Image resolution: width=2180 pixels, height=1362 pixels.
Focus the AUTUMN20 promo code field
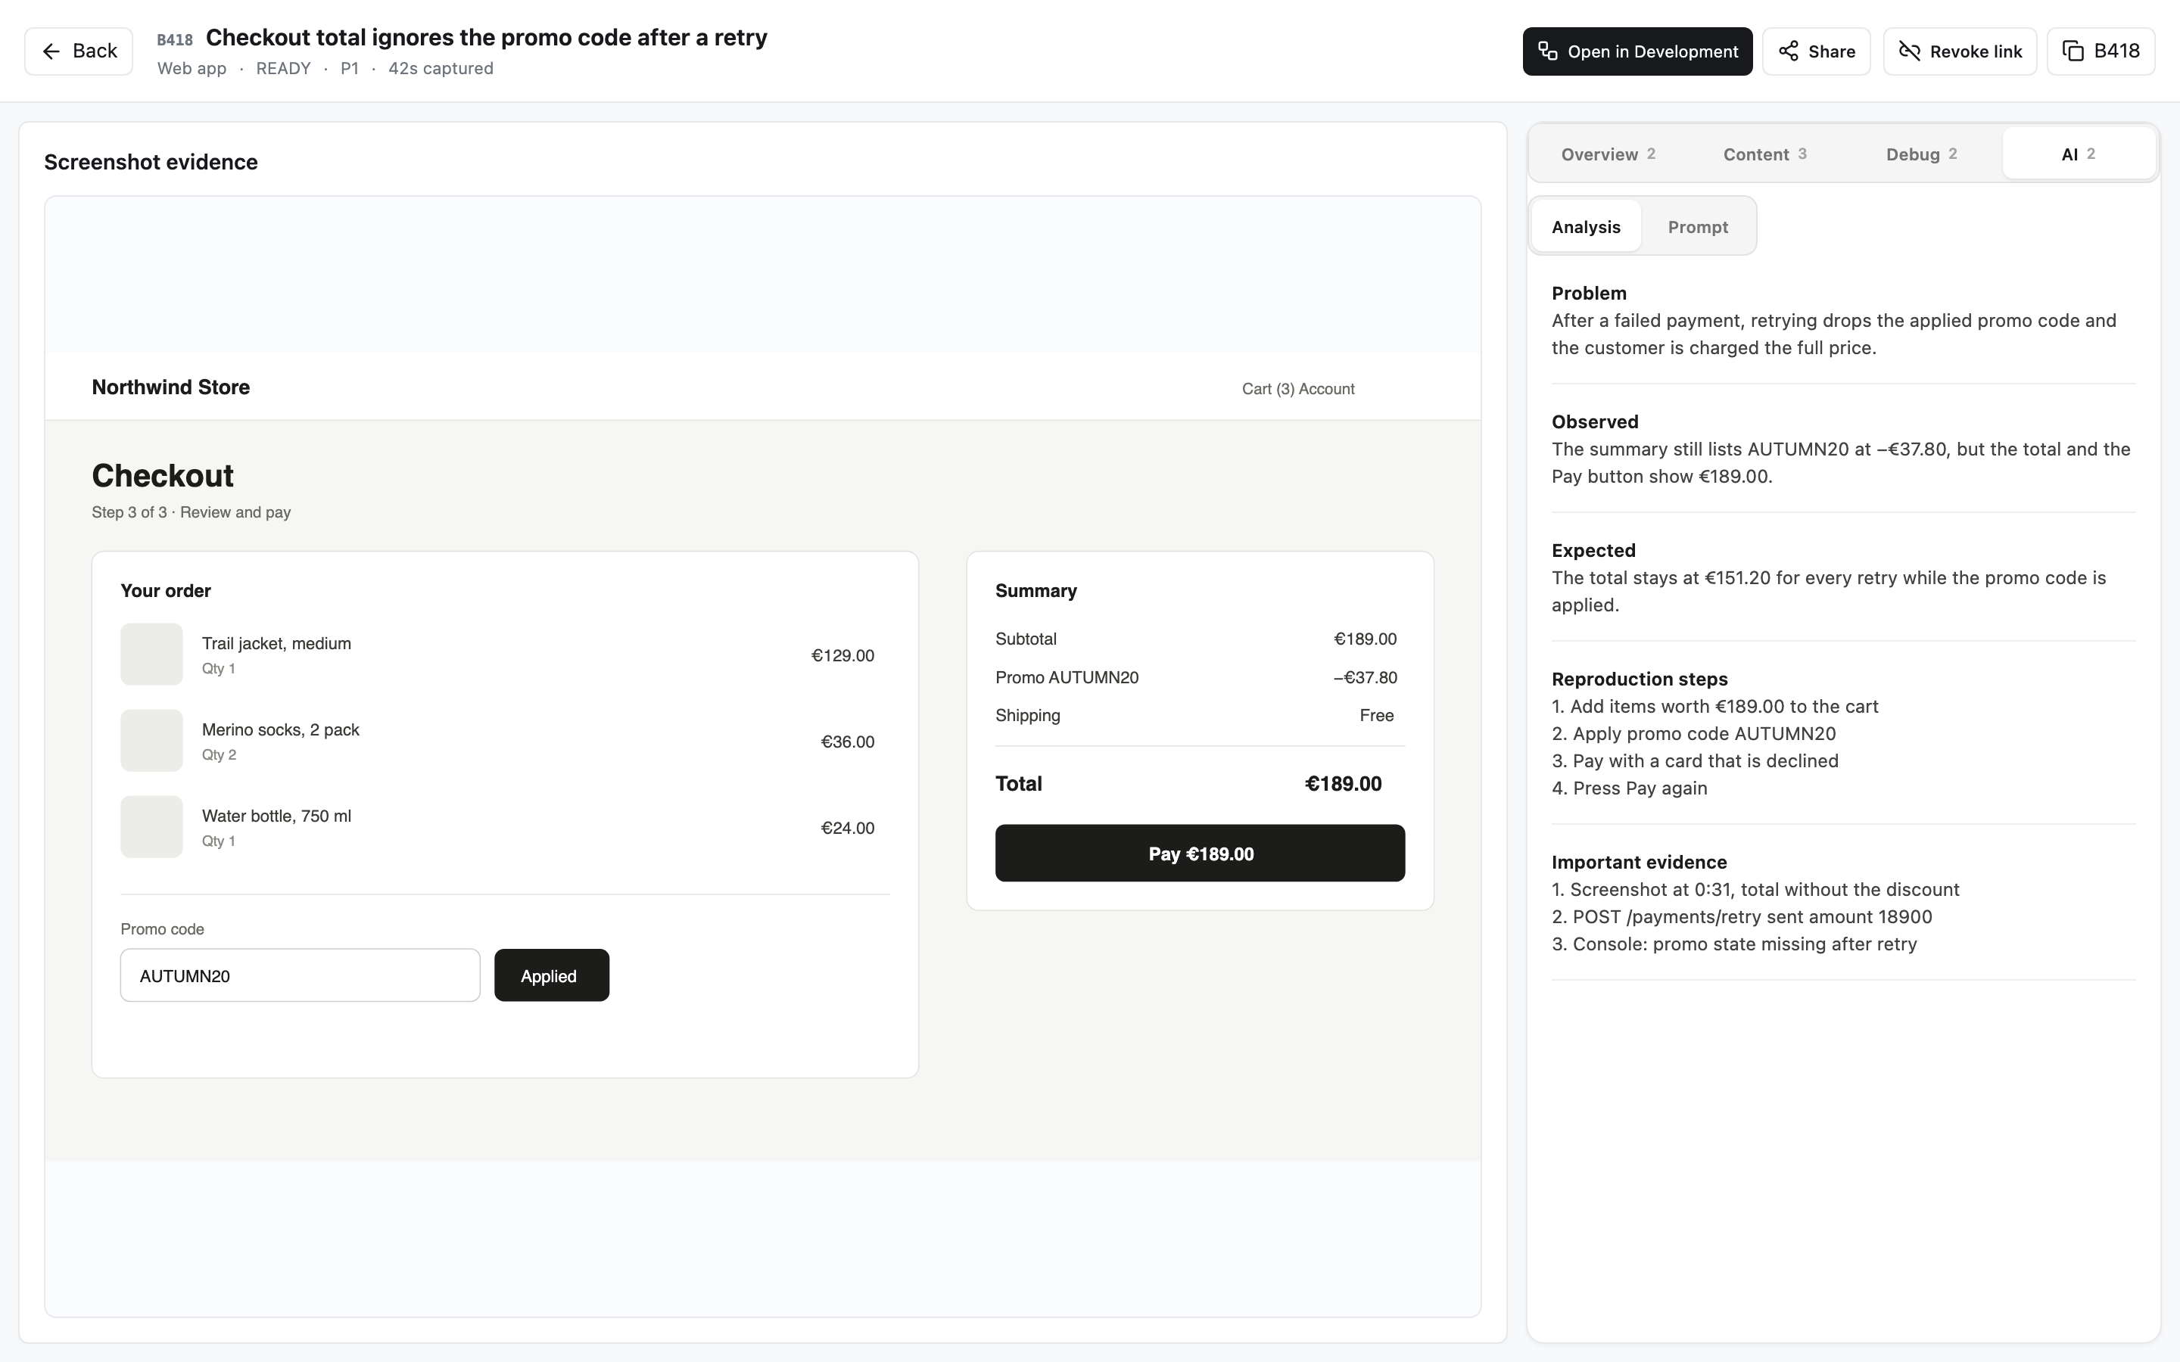pos(300,975)
